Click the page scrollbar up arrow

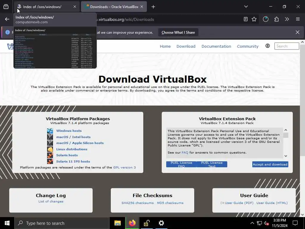click(x=302, y=42)
